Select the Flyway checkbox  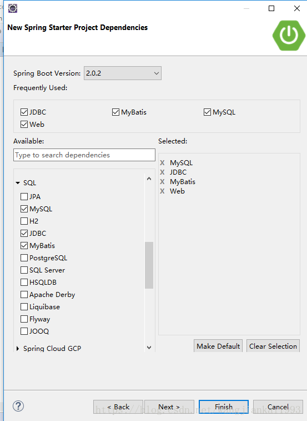(x=24, y=319)
